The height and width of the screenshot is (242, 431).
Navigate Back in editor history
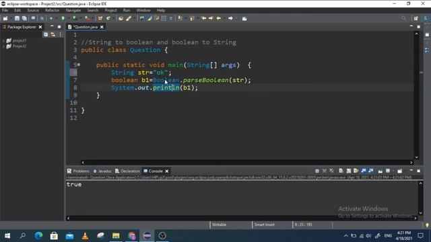218,18
